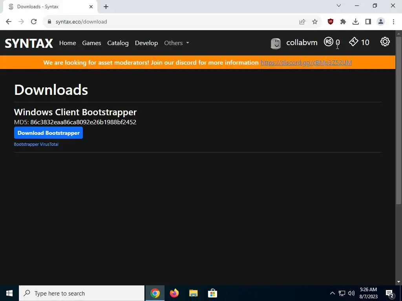Click the Windows Client Bootstrapper heading
Viewport: 402px width, 301px height.
[x=75, y=112]
